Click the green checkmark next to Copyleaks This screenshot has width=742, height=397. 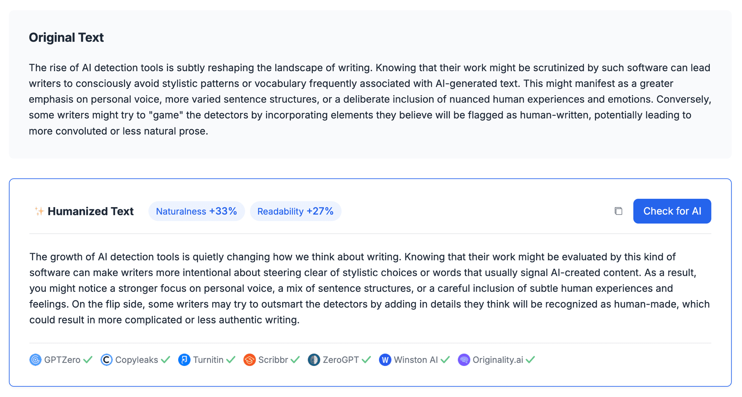(166, 360)
